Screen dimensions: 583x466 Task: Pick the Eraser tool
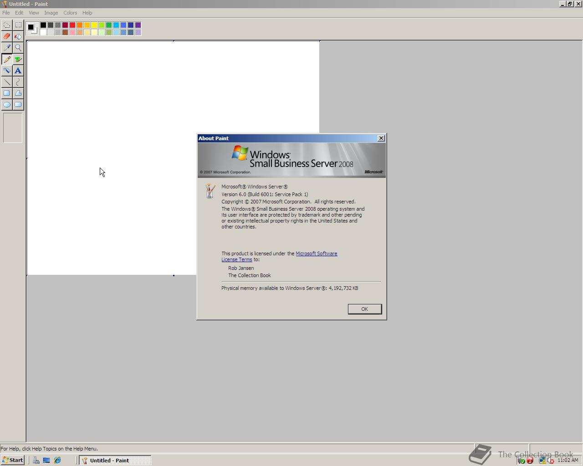(7, 36)
